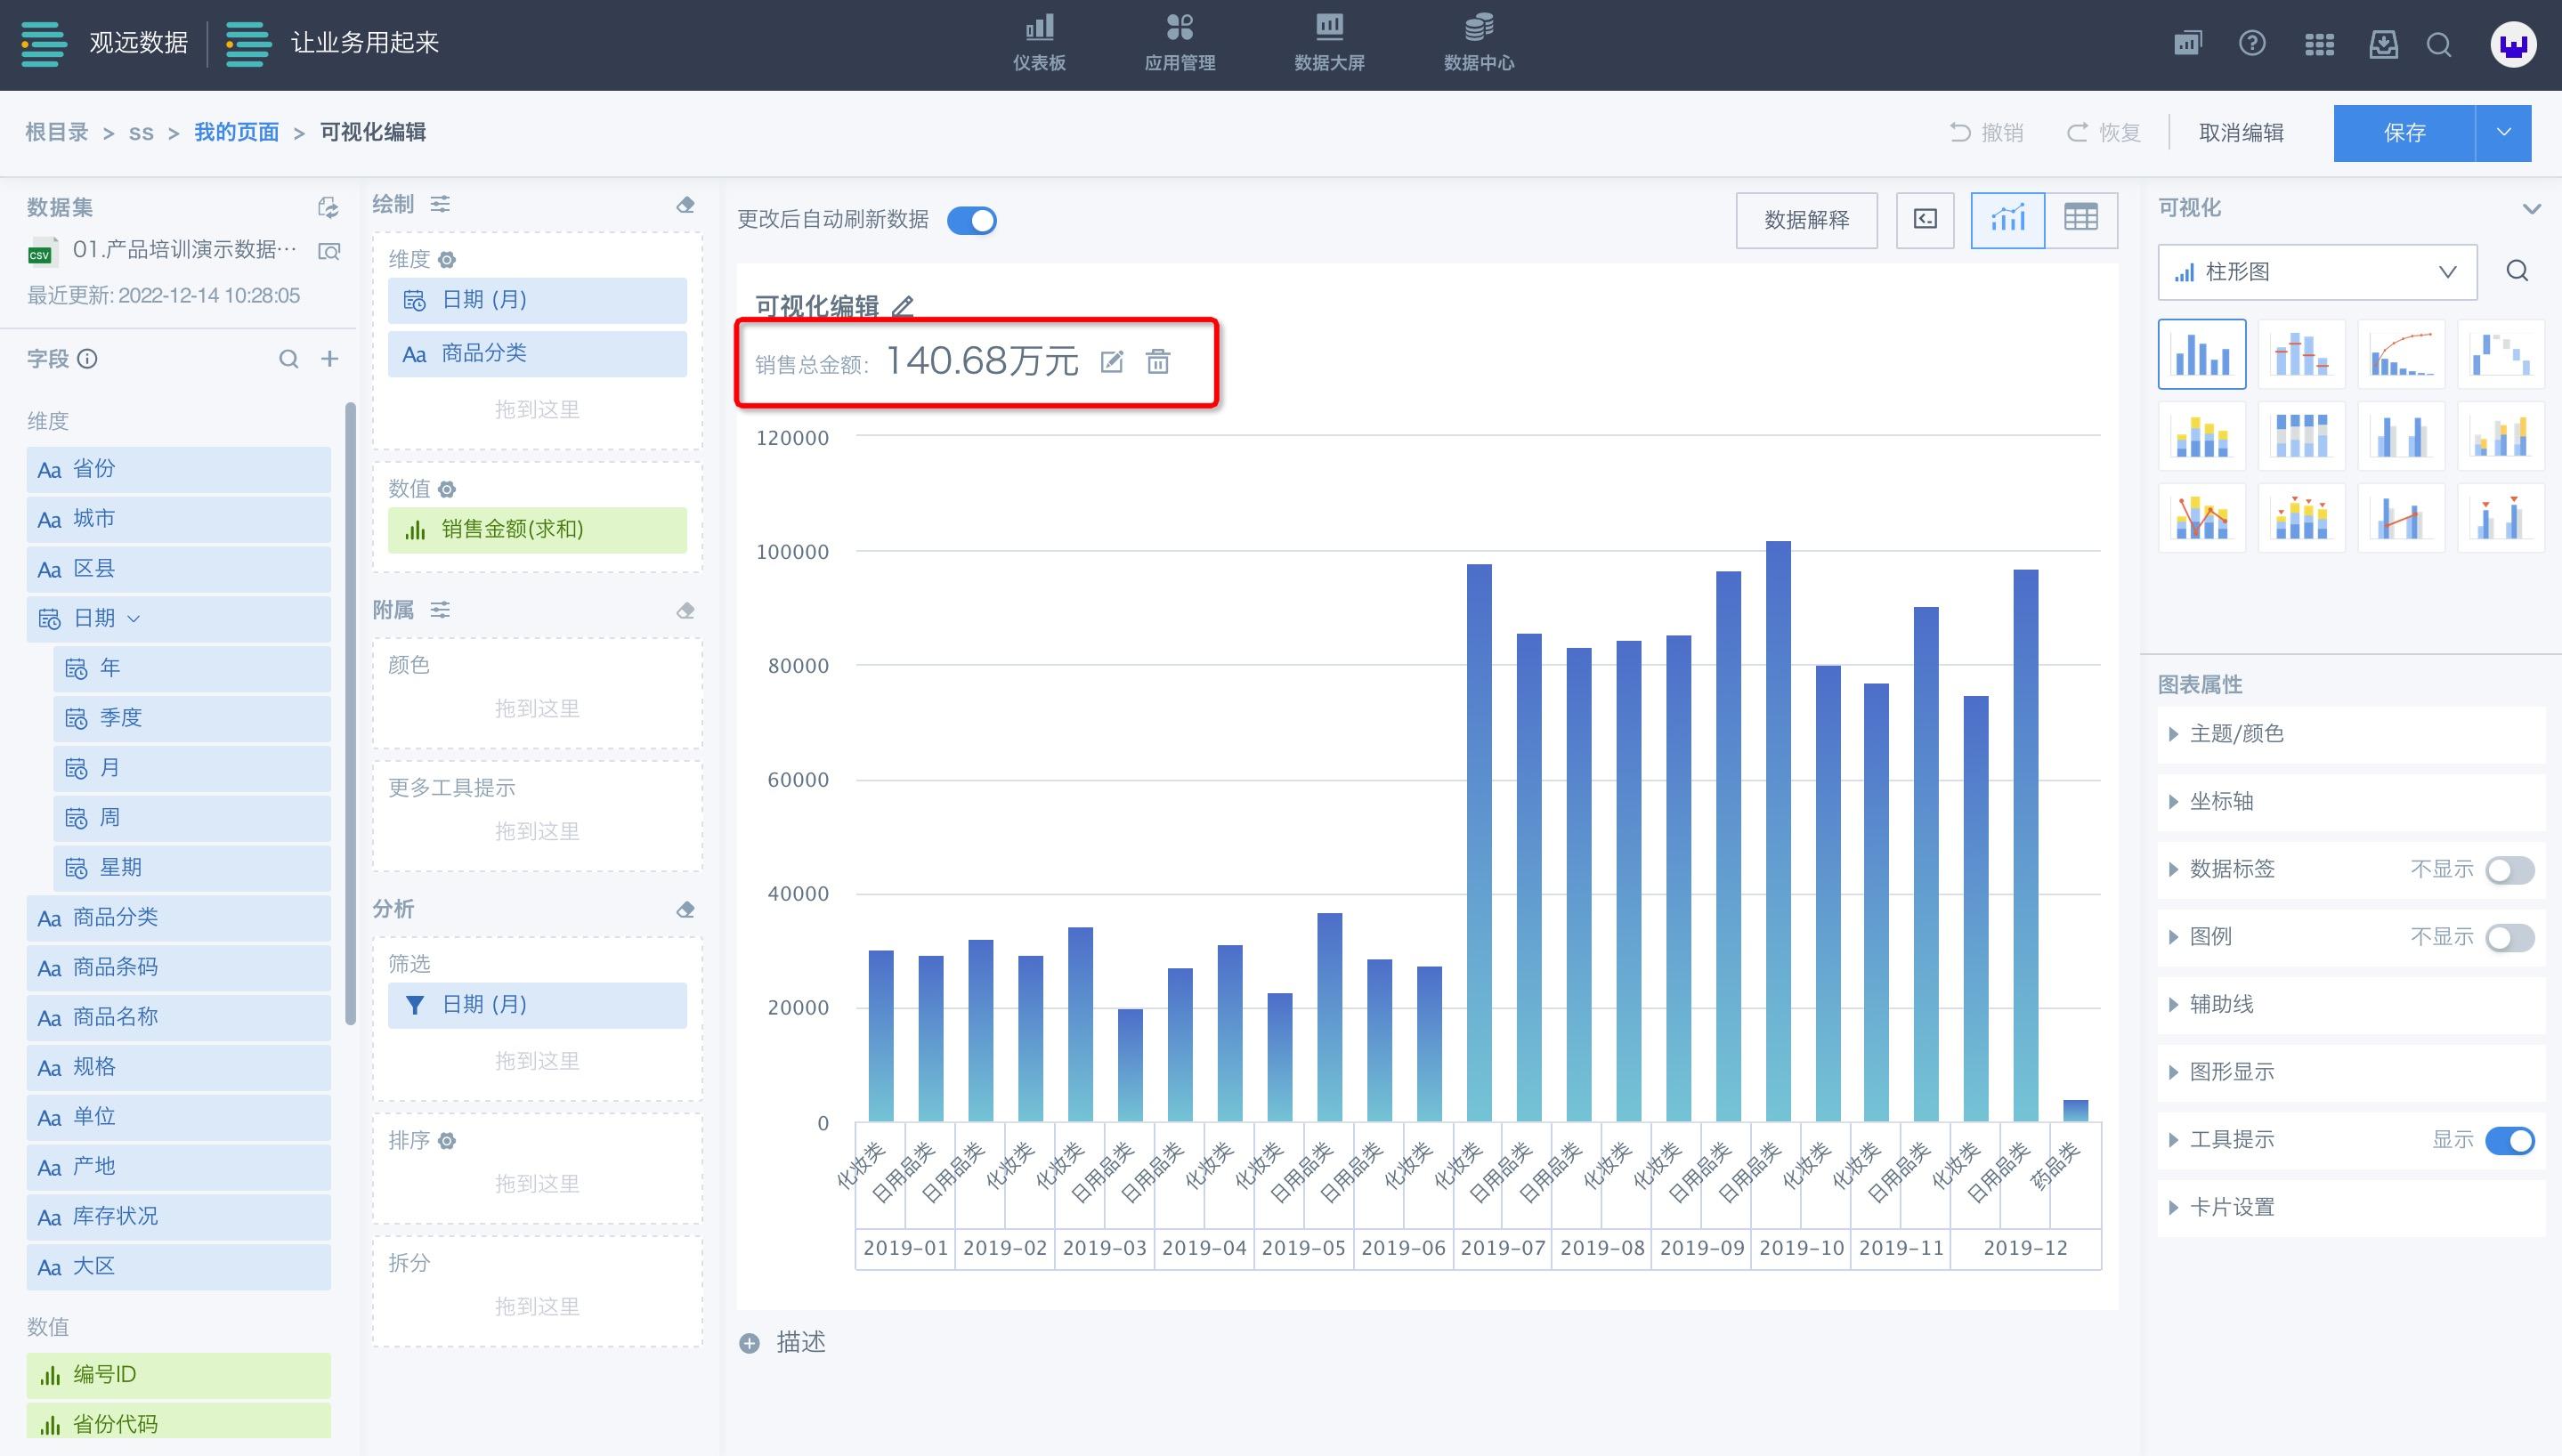Image resolution: width=2562 pixels, height=1456 pixels.
Task: Clear the 绘制 section with eraser icon
Action: coord(685,204)
